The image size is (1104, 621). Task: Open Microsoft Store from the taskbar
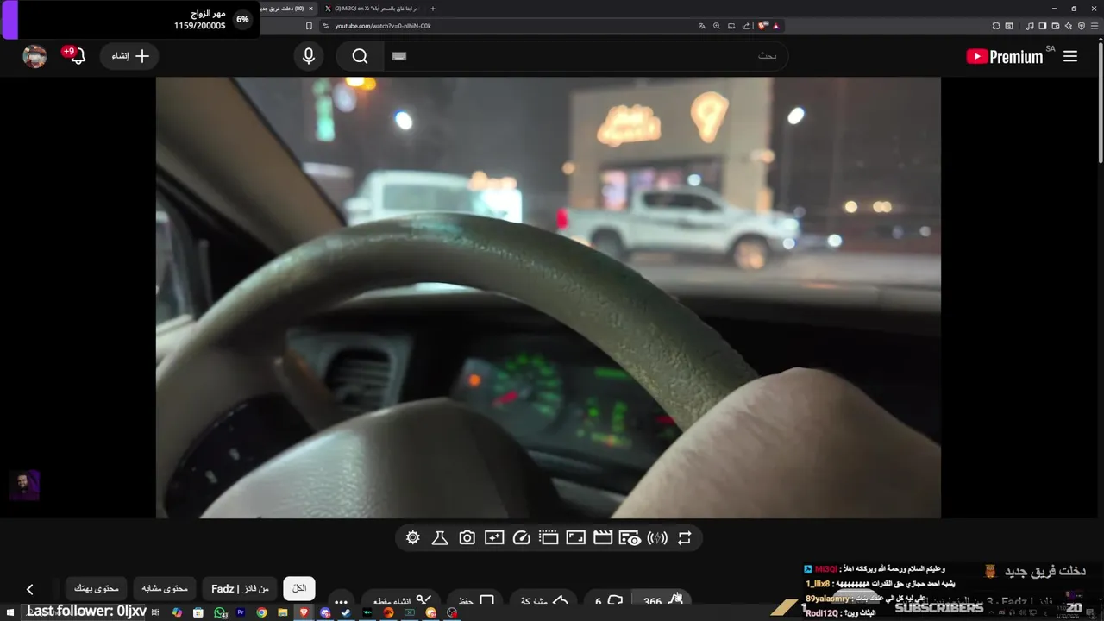pos(198,612)
